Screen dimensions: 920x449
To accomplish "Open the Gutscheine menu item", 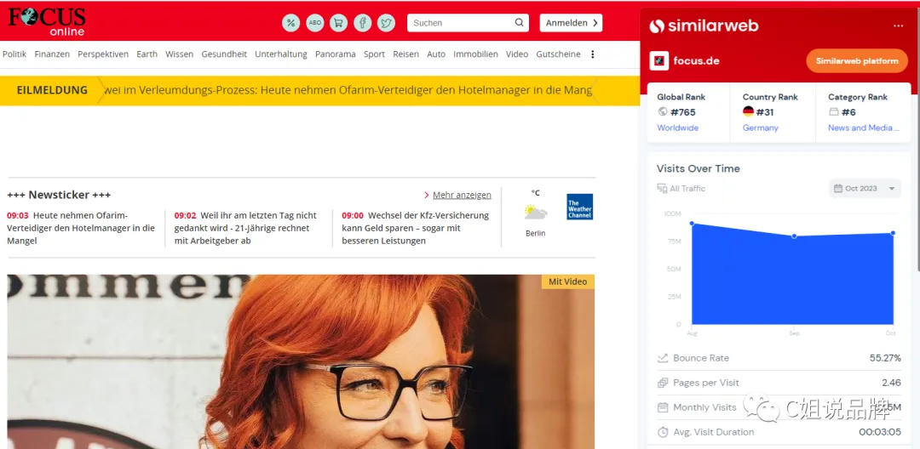I will (558, 54).
